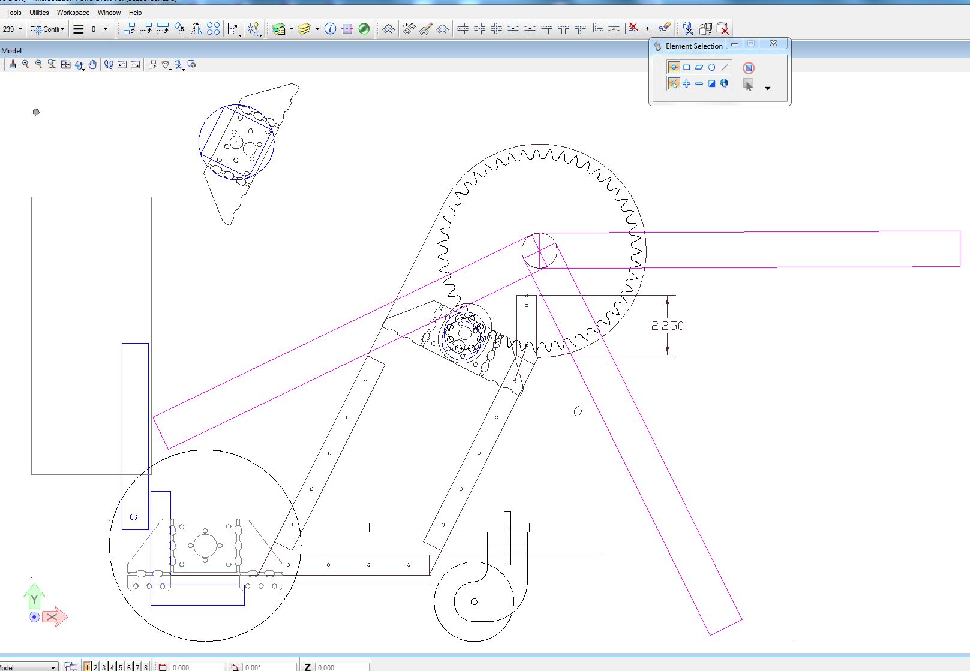970x671 pixels.
Task: Click the Zoom In magnifier
Action: [x=25, y=64]
